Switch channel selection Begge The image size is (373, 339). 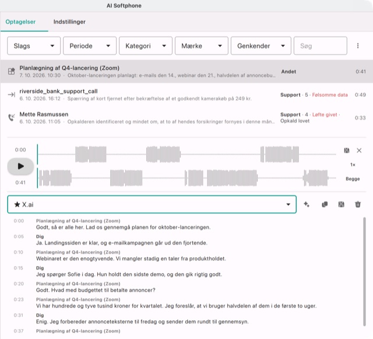coord(353,179)
